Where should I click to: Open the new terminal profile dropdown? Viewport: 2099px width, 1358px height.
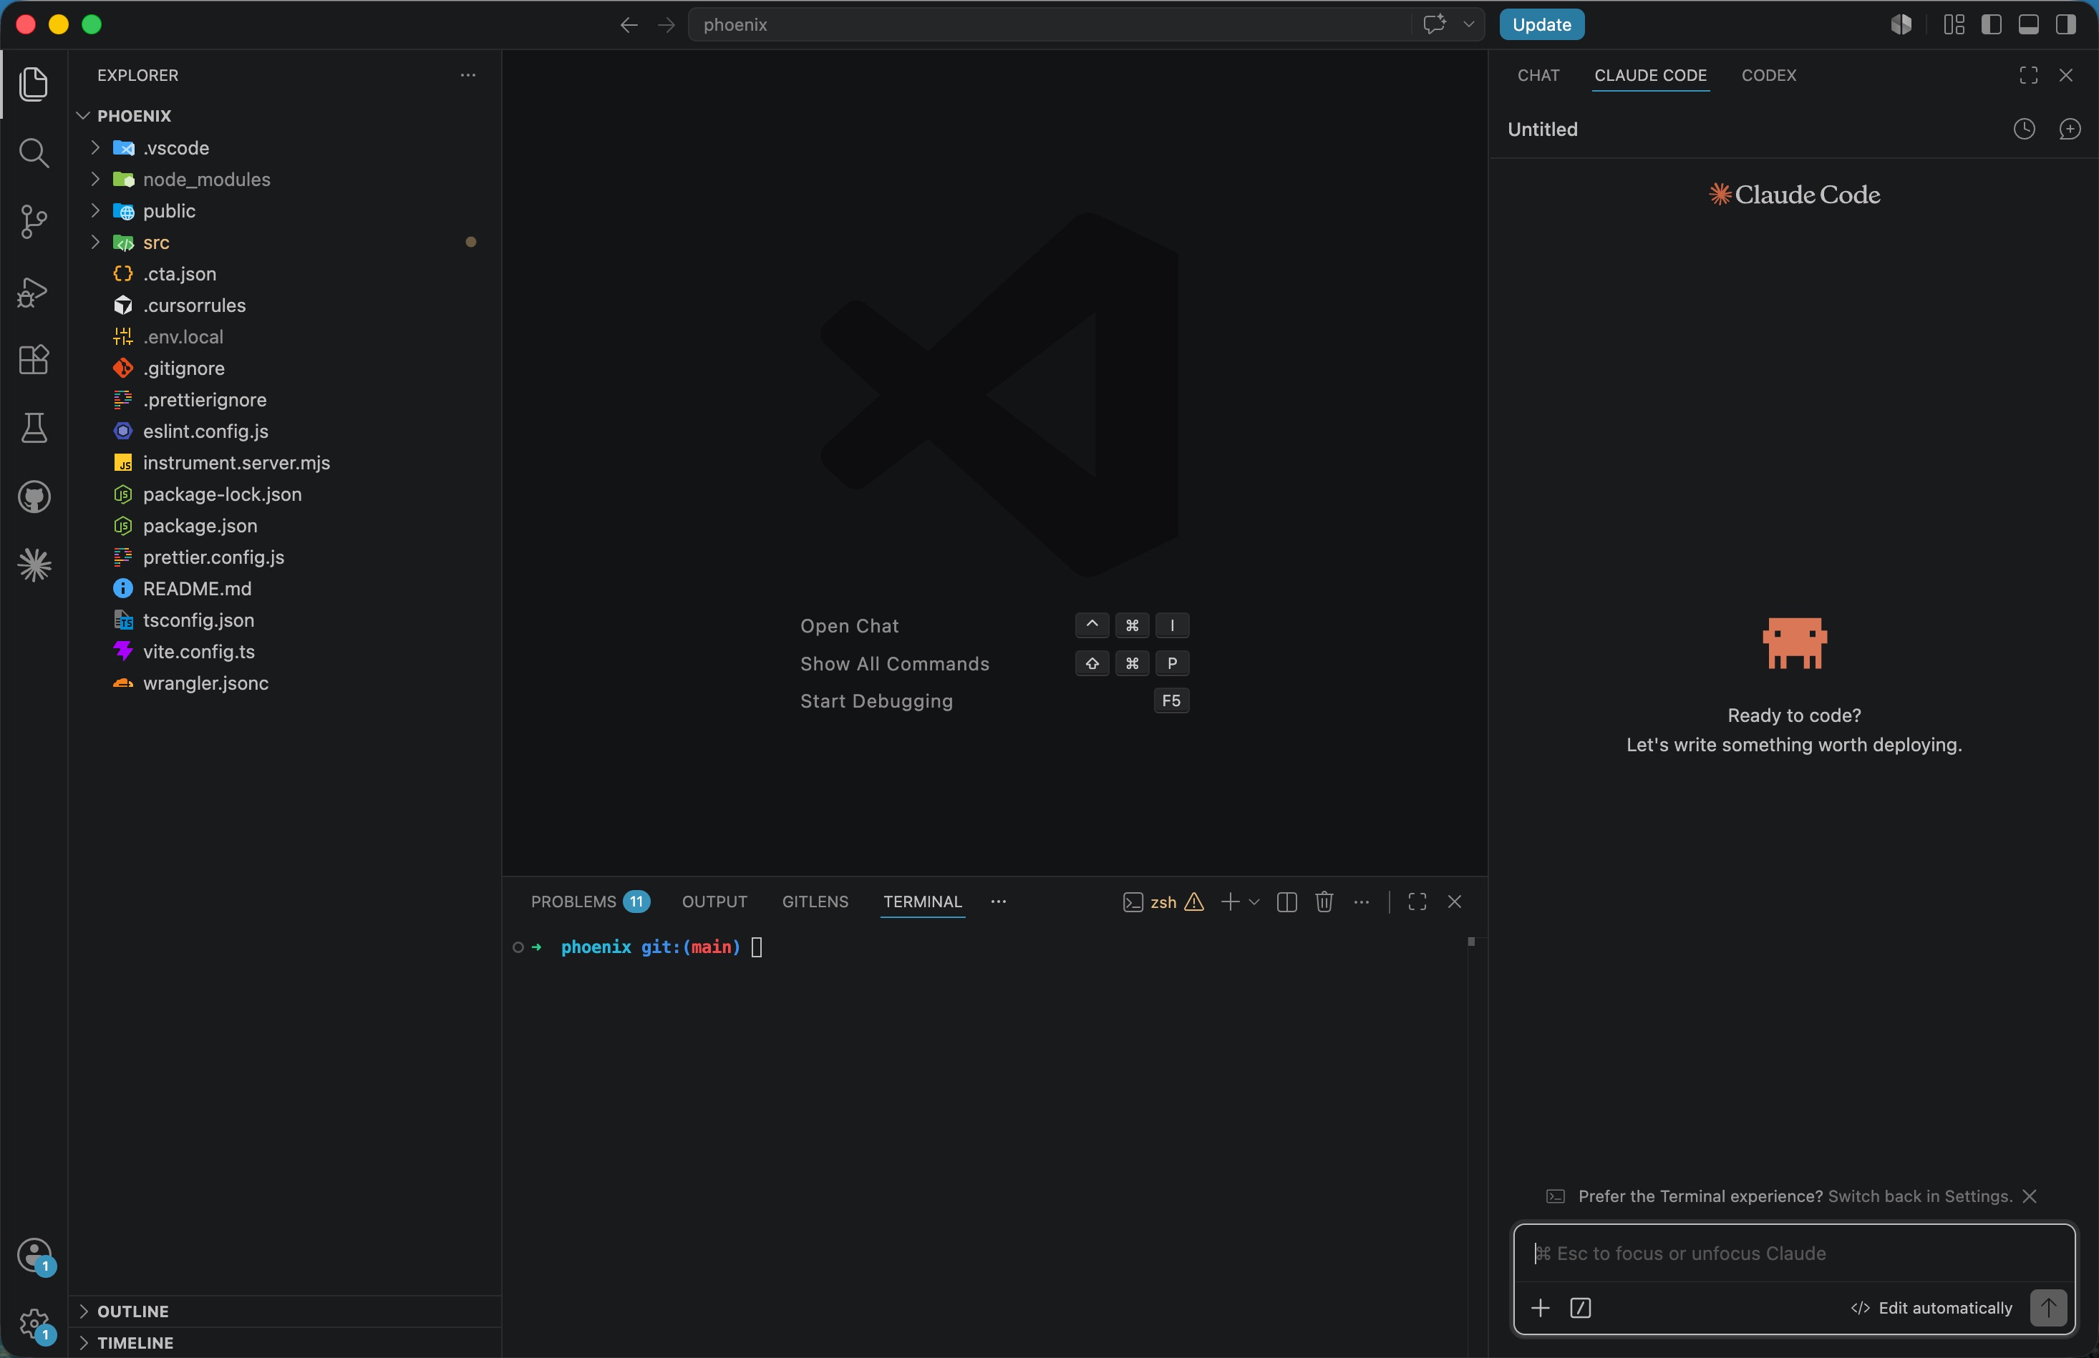1254,902
